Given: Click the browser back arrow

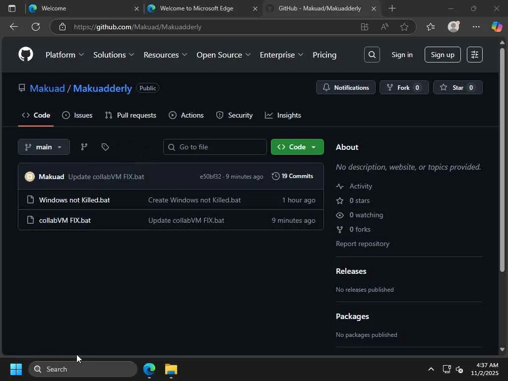Looking at the screenshot, I should tap(13, 27).
